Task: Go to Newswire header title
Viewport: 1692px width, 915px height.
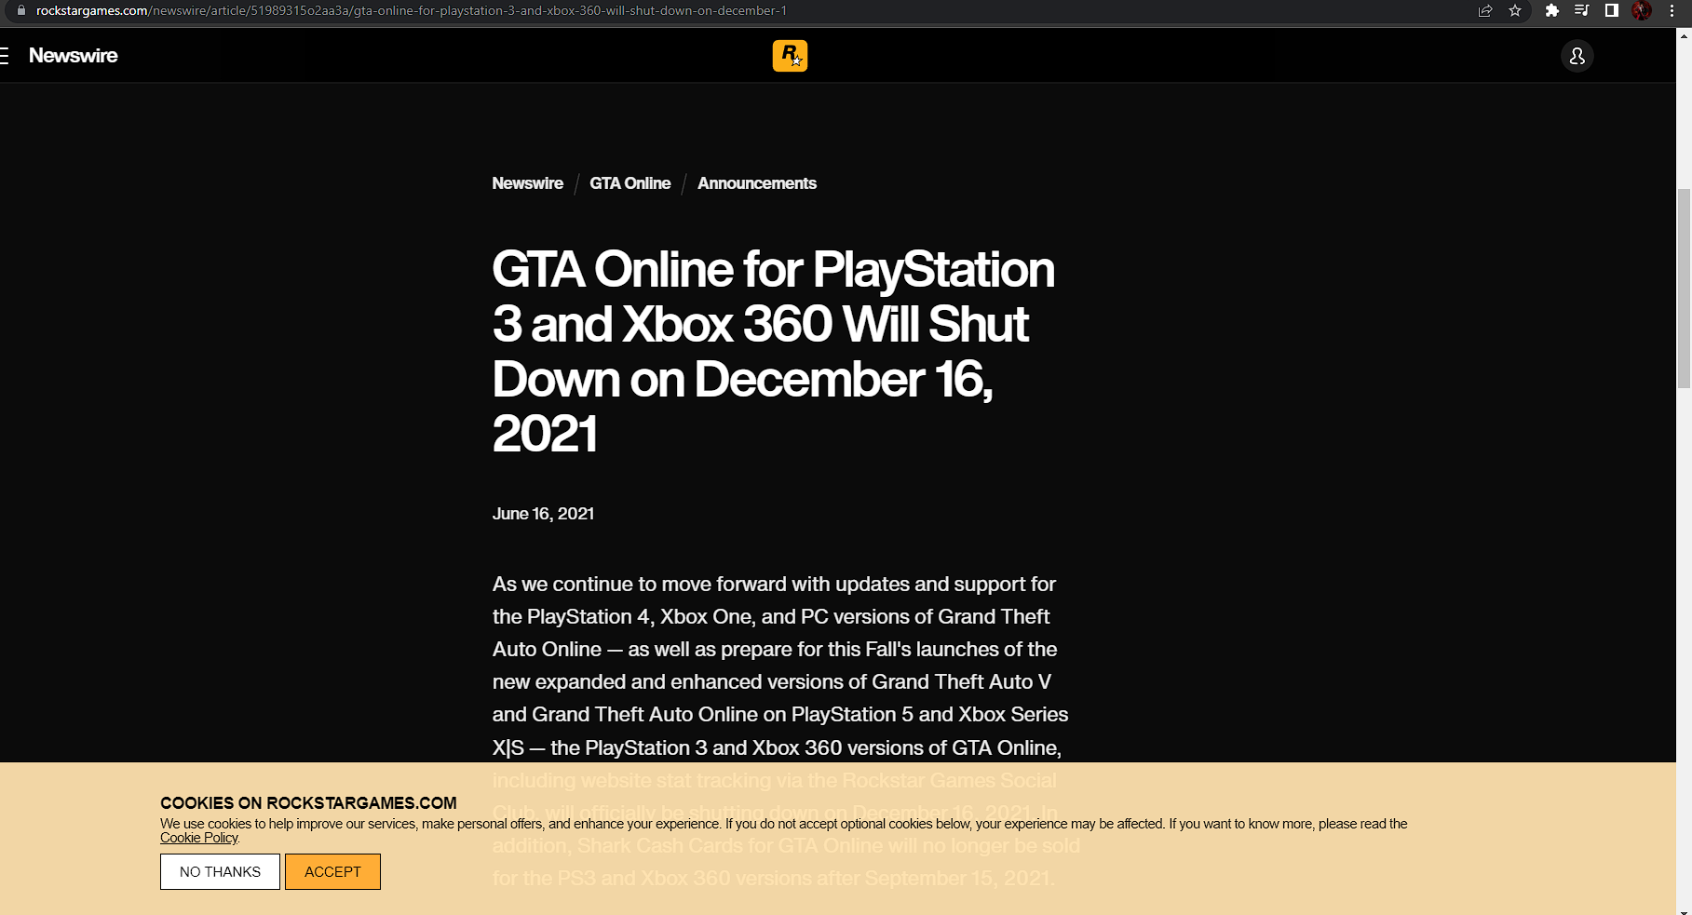Action: pyautogui.click(x=74, y=56)
